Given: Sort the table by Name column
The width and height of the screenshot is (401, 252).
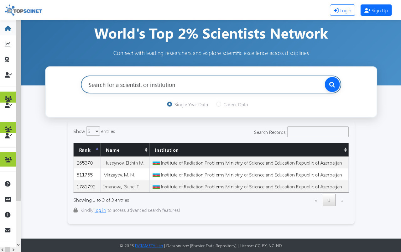Looking at the screenshot, I should [x=125, y=150].
